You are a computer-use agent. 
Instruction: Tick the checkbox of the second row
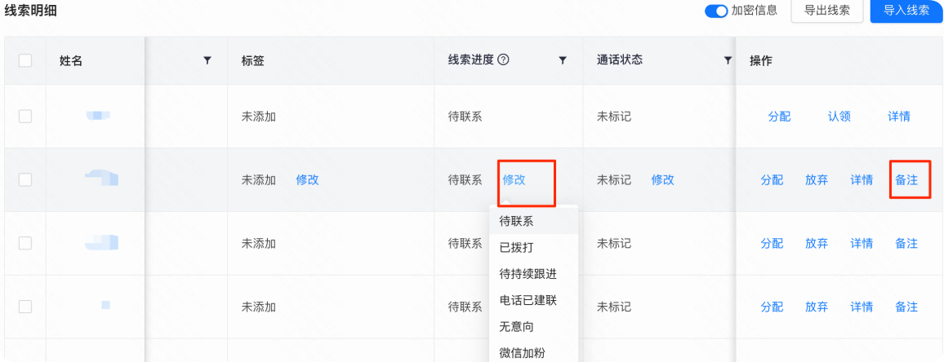pos(25,179)
